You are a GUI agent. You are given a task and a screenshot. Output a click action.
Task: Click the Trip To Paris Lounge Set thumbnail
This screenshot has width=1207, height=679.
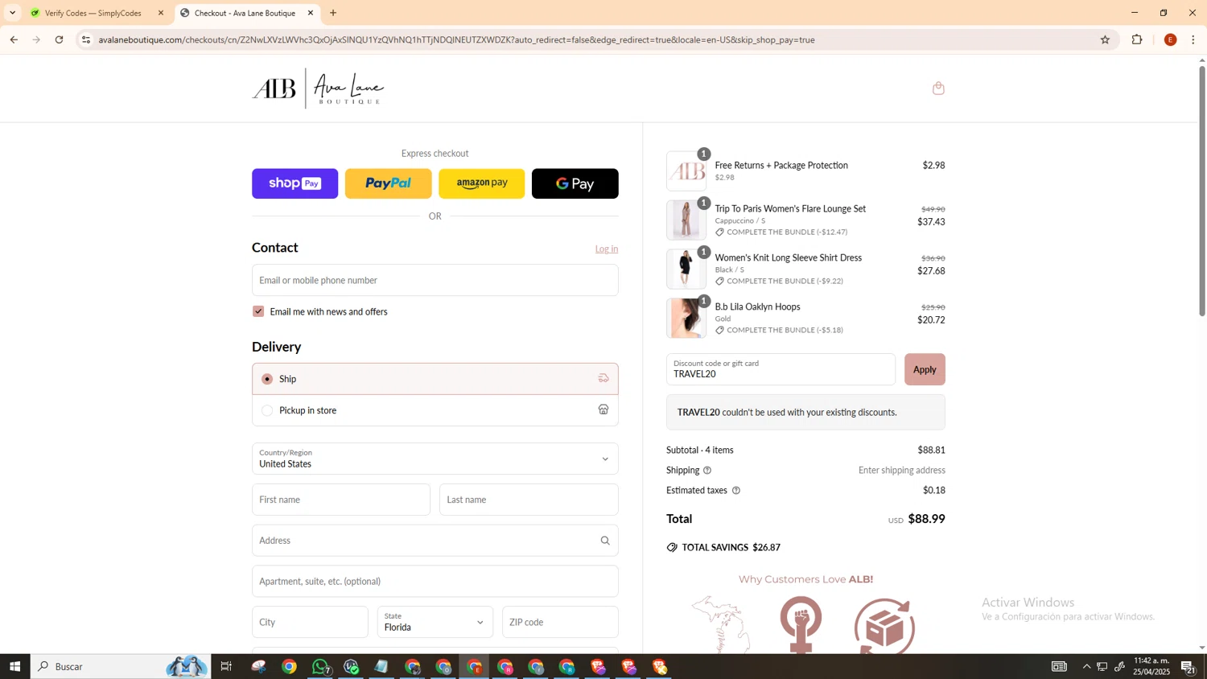[x=686, y=220]
